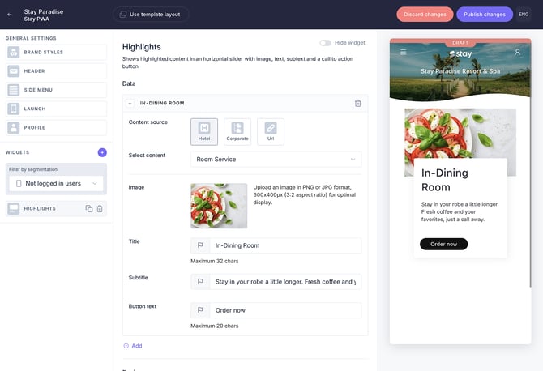Screen dimensions: 543x371
Task: Click the user icon in preview
Action: pos(517,52)
